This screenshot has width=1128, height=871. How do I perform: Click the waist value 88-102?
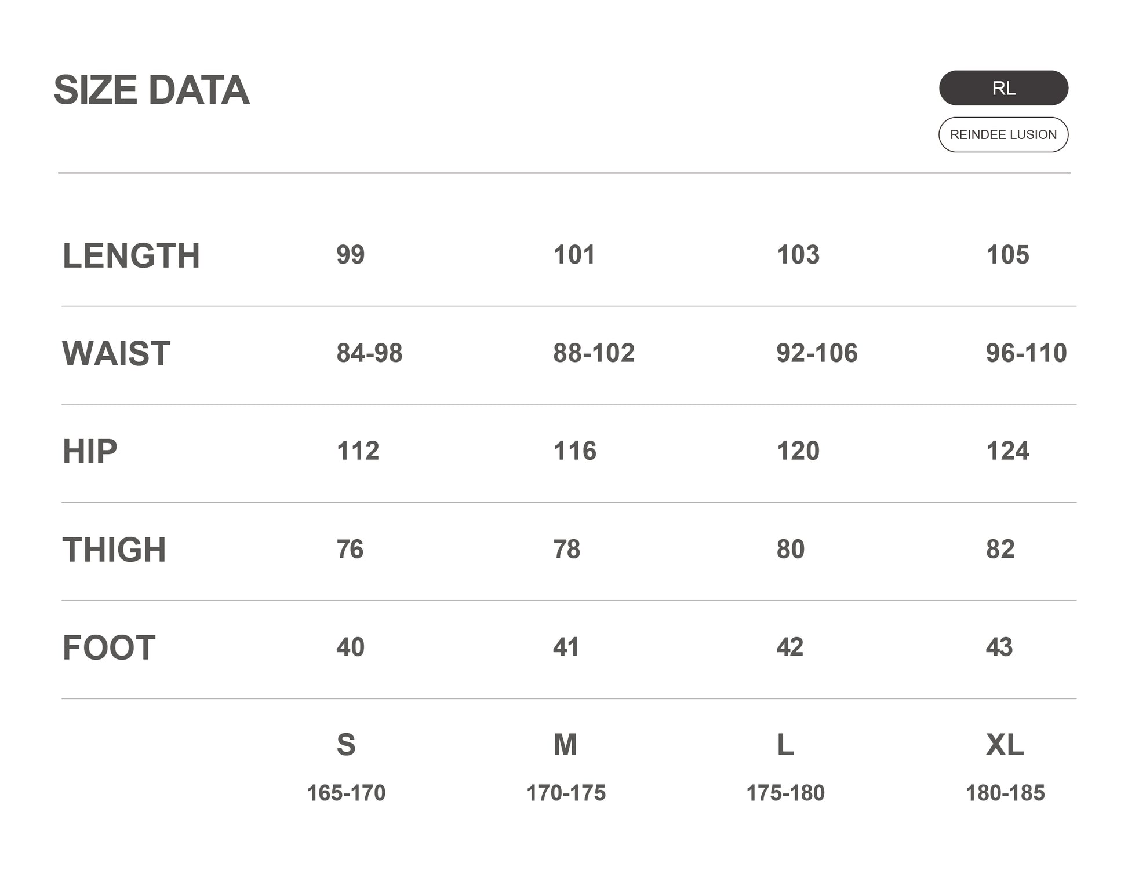coord(594,353)
